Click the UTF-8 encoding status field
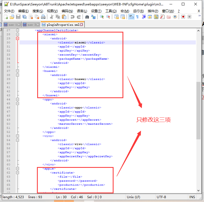 point(172,197)
